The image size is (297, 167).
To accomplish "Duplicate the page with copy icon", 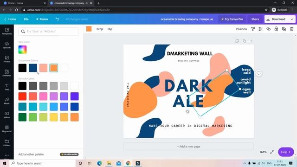I will click(x=244, y=41).
